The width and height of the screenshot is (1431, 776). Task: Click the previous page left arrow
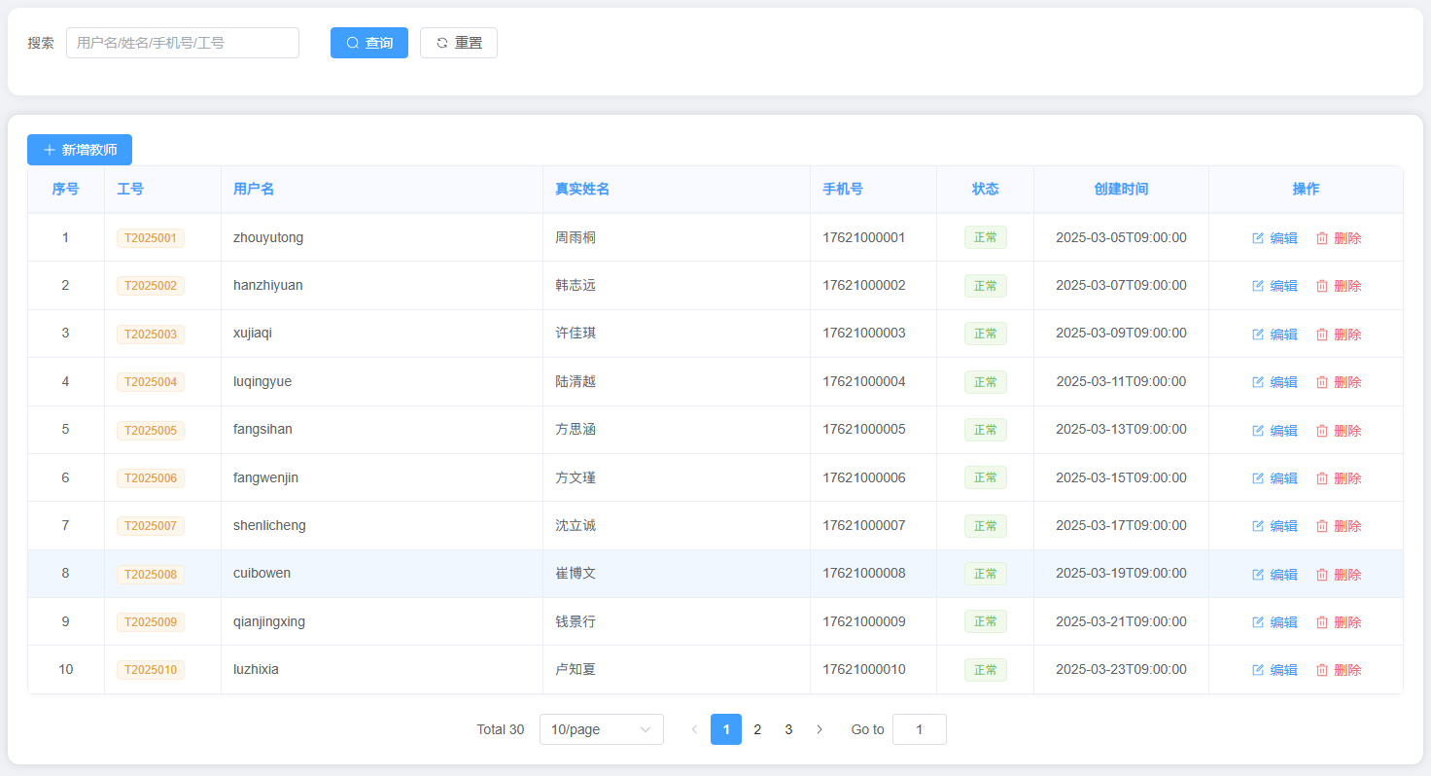tap(694, 729)
